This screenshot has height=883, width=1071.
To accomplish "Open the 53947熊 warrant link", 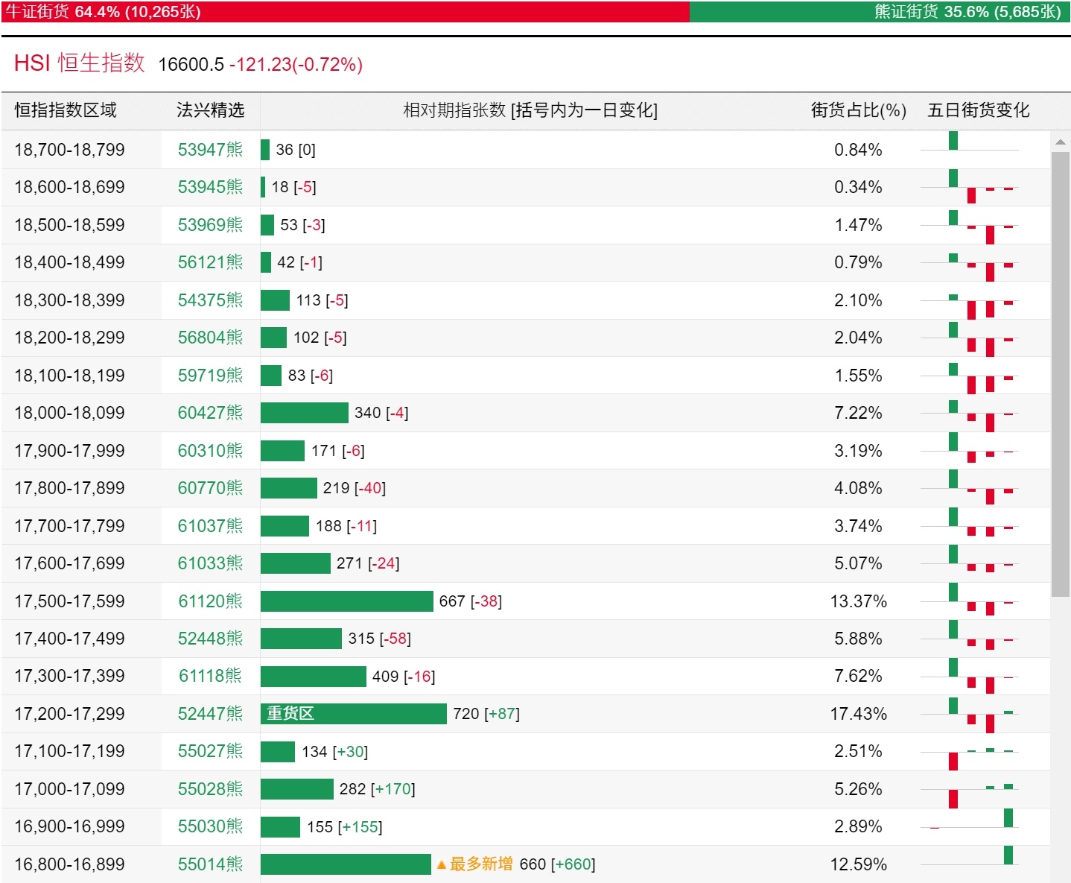I will [x=210, y=150].
